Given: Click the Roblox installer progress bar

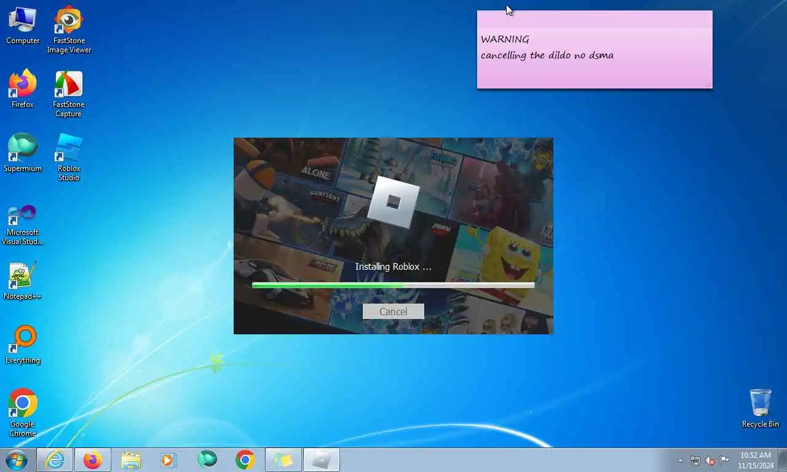Looking at the screenshot, I should point(393,285).
